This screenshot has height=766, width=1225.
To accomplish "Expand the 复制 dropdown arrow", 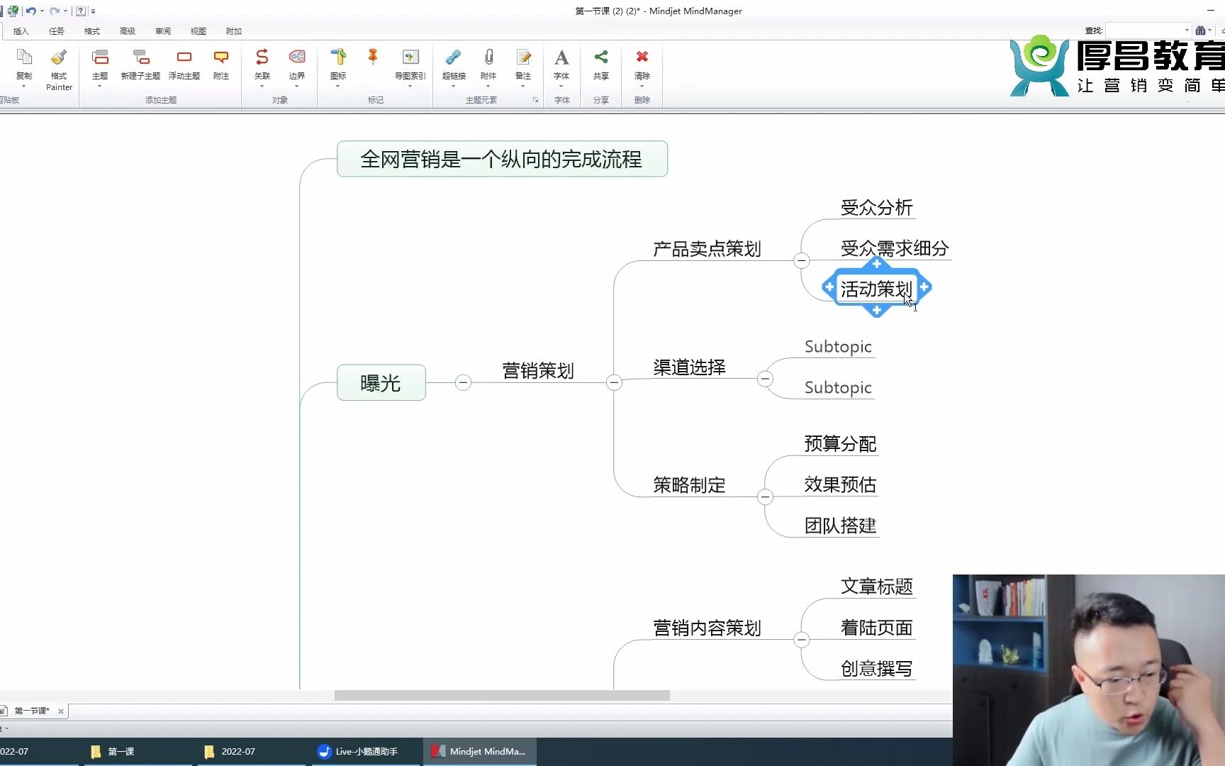I will coord(24,87).
